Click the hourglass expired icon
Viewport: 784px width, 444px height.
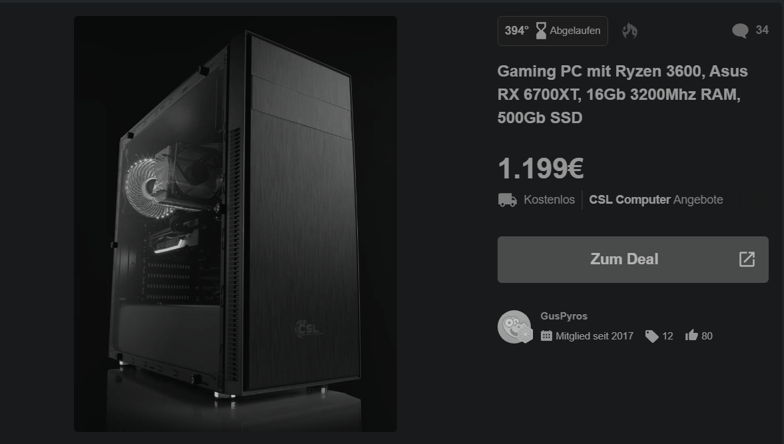click(x=541, y=31)
